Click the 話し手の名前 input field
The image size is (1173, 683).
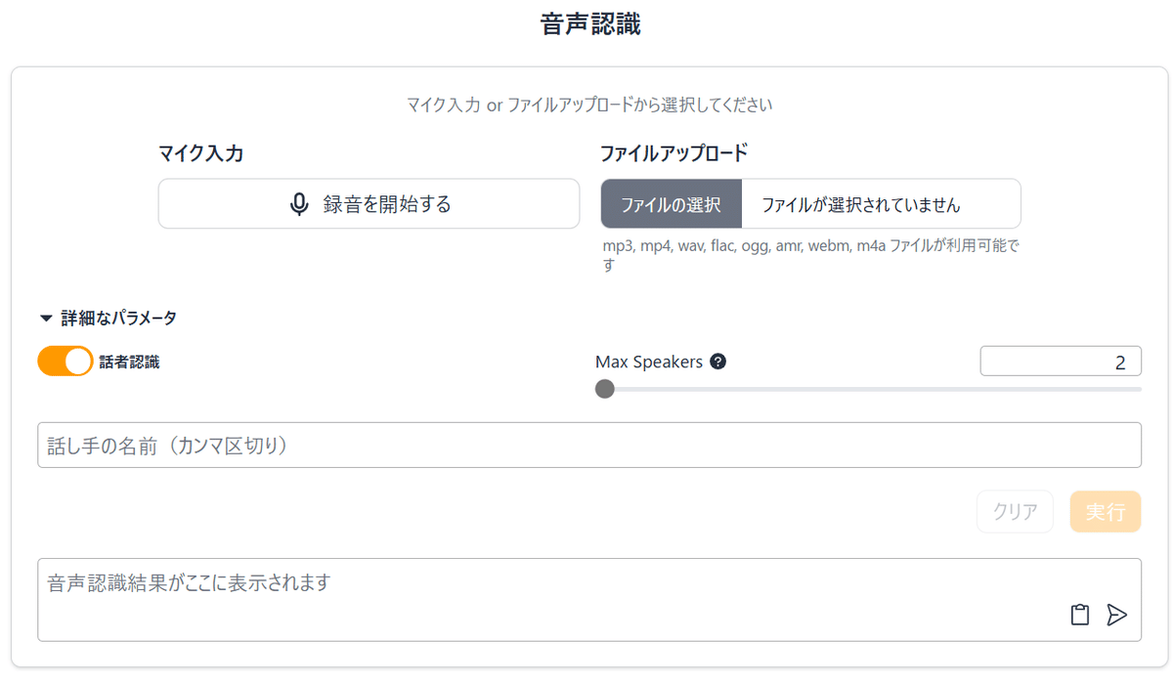tap(588, 446)
